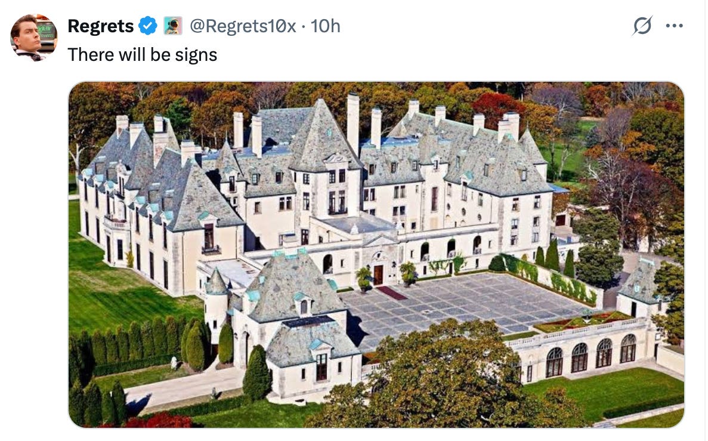Click the "There will be signs" tweet text
This screenshot has height=441, width=708.
pyautogui.click(x=142, y=55)
